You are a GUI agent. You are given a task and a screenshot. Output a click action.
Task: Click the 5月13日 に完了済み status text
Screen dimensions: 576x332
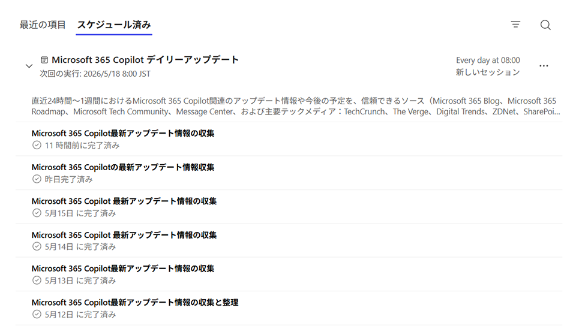click(x=80, y=281)
